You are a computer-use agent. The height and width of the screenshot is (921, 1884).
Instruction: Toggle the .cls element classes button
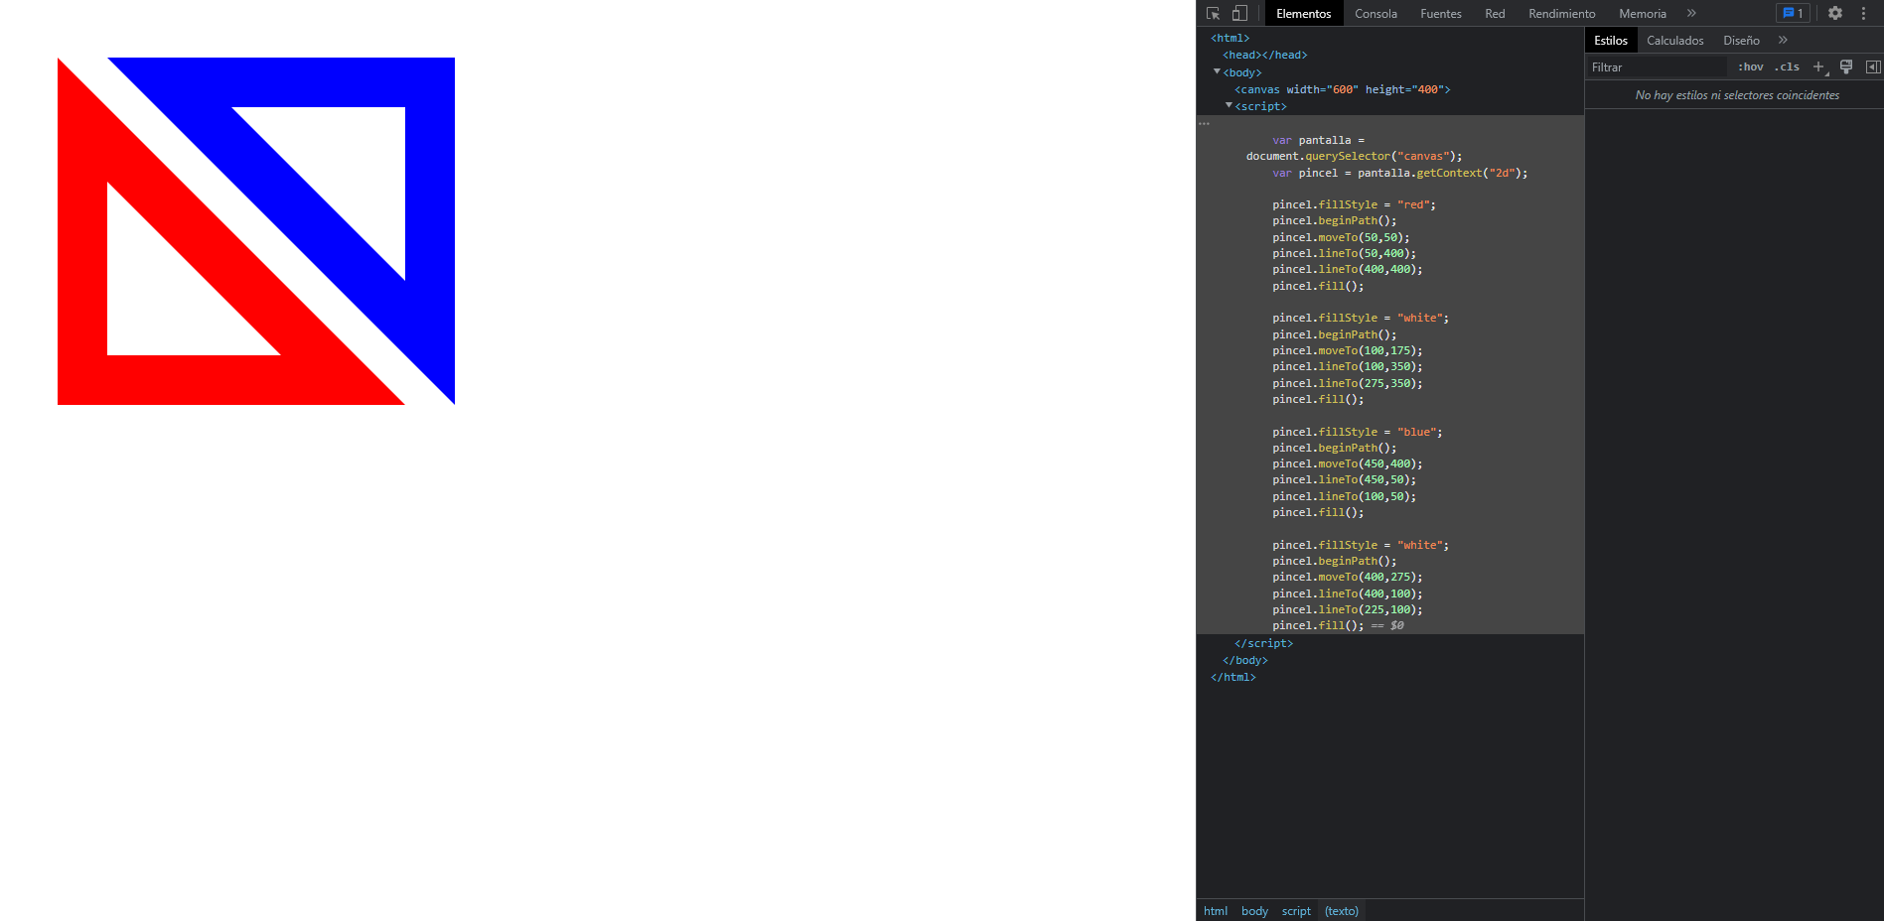click(x=1787, y=66)
